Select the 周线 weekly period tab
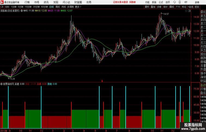206x132 pixels. (57, 7)
